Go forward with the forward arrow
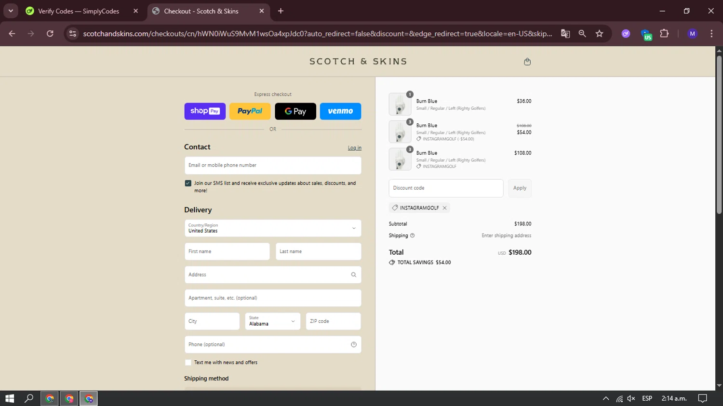This screenshot has height=406, width=723. click(x=31, y=34)
